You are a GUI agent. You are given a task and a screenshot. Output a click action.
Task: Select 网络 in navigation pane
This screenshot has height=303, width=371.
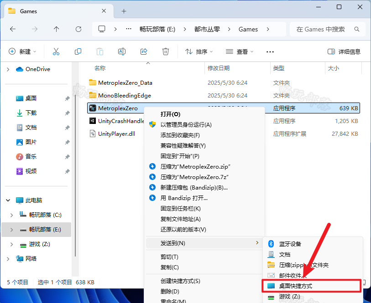tap(26, 259)
